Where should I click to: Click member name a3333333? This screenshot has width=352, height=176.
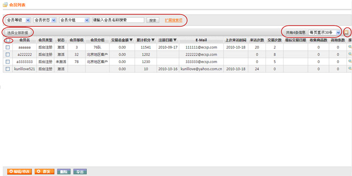24,62
